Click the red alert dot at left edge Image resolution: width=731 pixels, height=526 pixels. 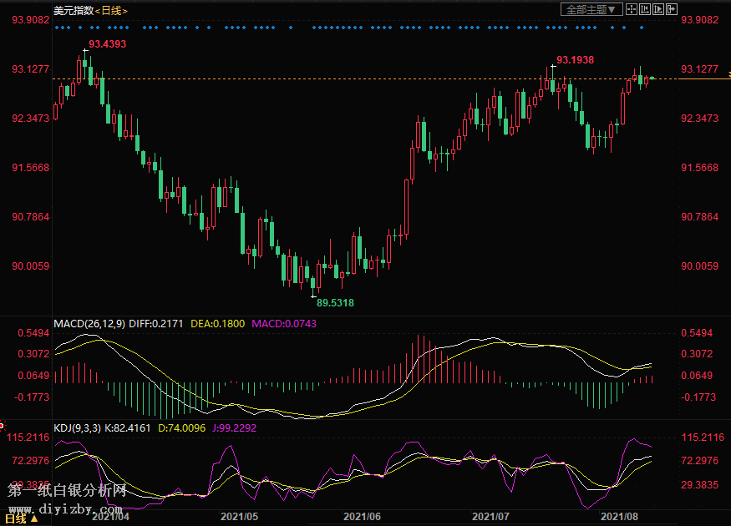click(x=2, y=426)
